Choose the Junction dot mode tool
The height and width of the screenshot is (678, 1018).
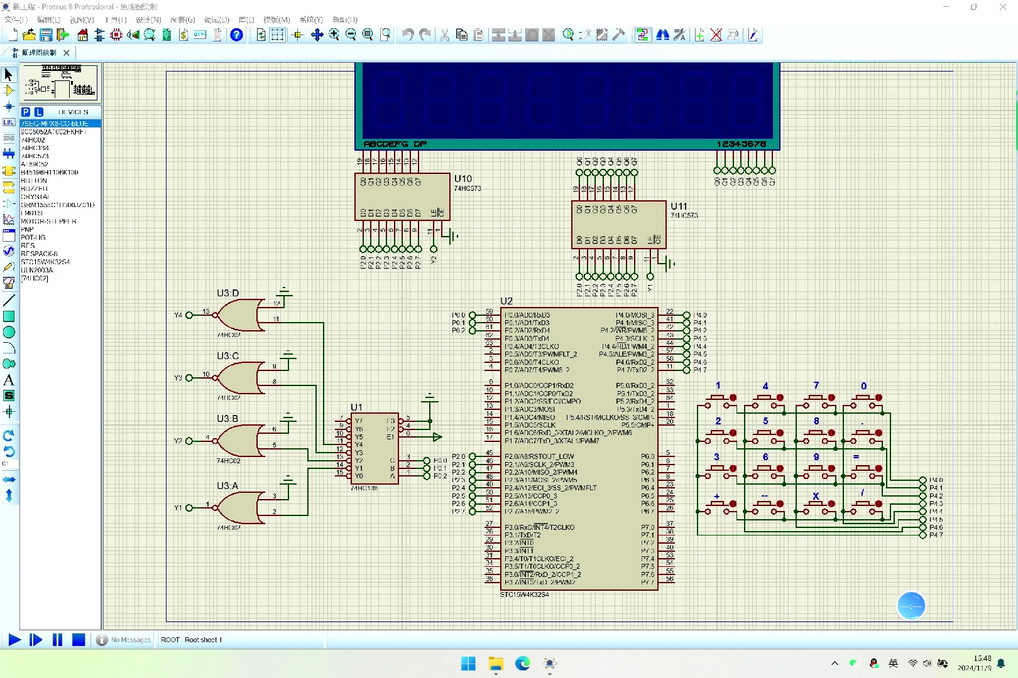pos(9,107)
